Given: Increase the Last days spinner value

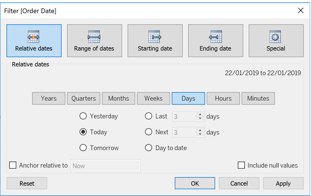Looking at the screenshot, I should [201, 114].
